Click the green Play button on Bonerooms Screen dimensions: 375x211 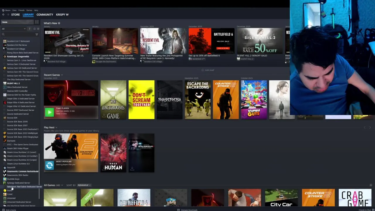coord(49,112)
